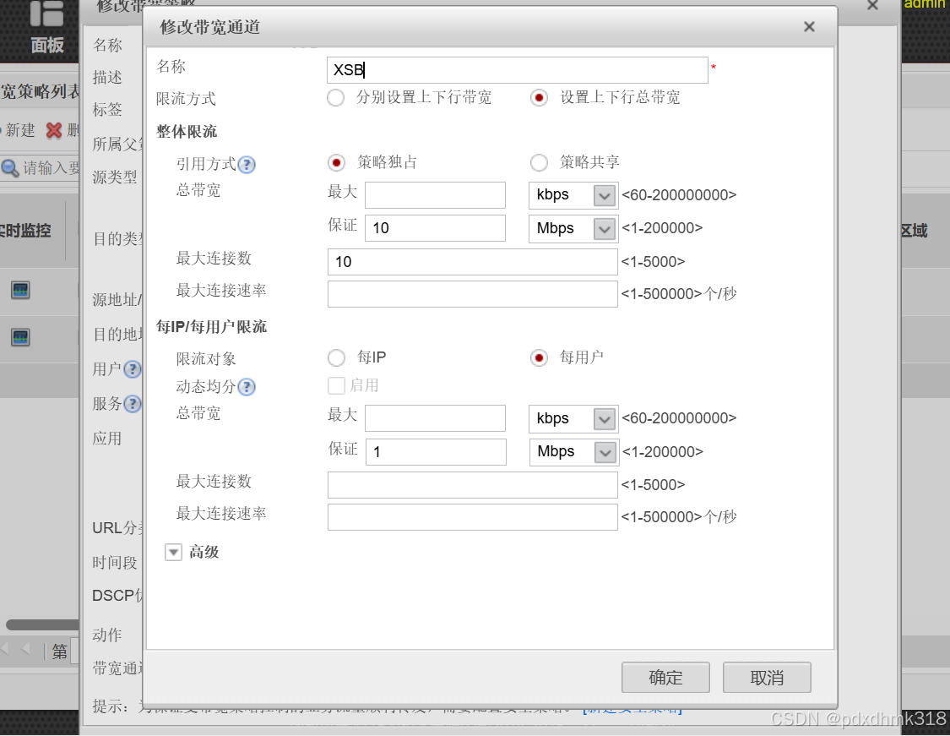Click the help icon next to 用户 in background dialog
The height and width of the screenshot is (736, 950).
click(x=132, y=369)
